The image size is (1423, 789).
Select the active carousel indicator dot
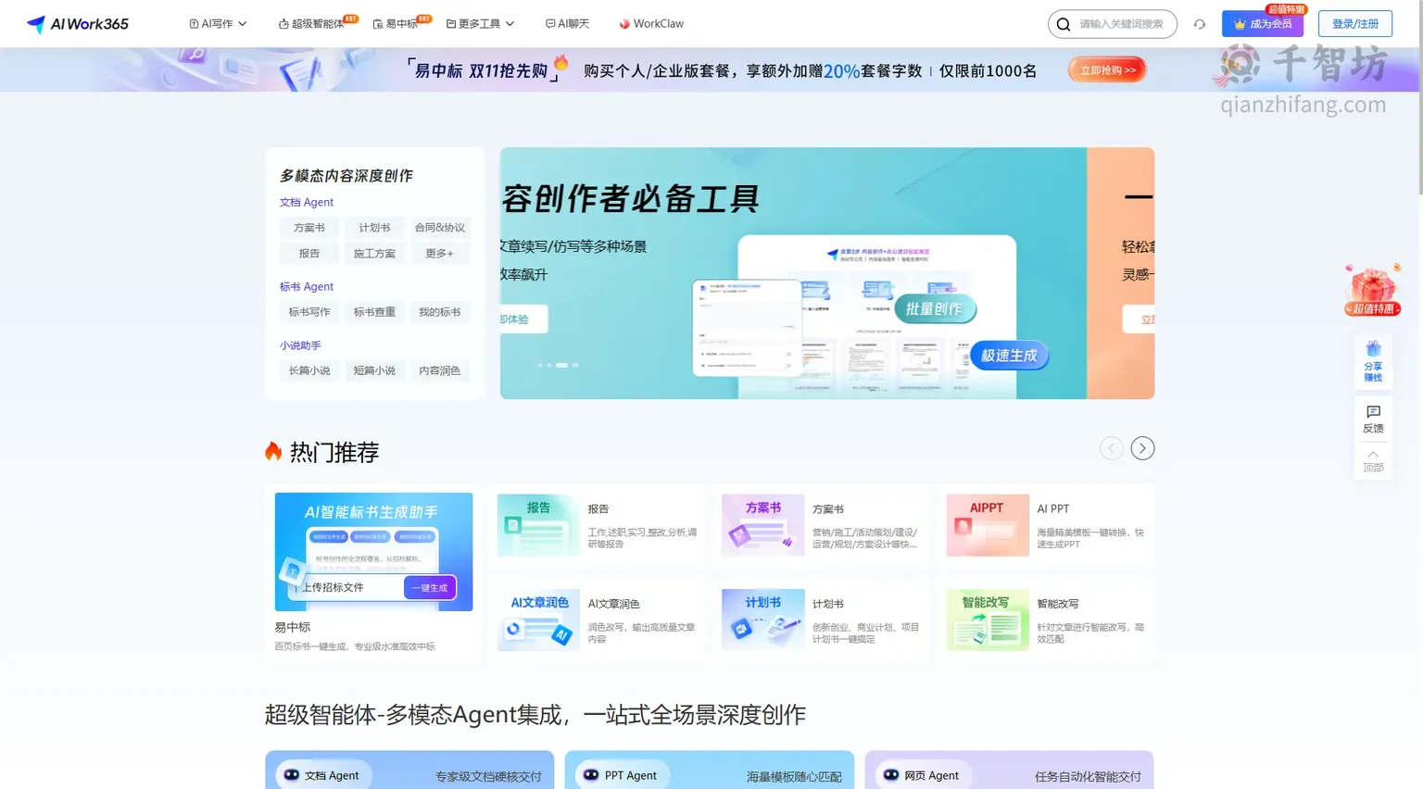561,366
